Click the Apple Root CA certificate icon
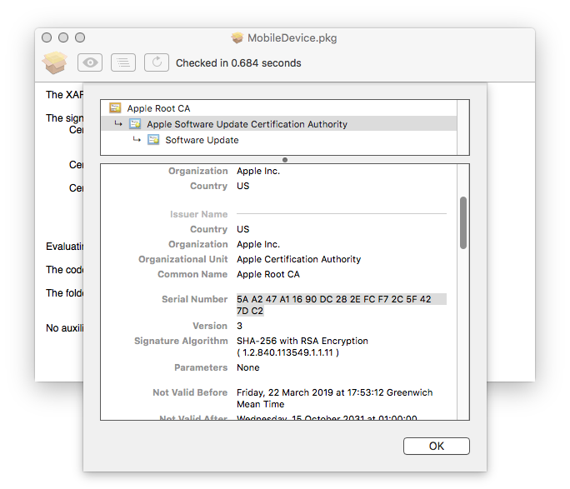Viewport: 570px width, 489px height. [x=115, y=108]
